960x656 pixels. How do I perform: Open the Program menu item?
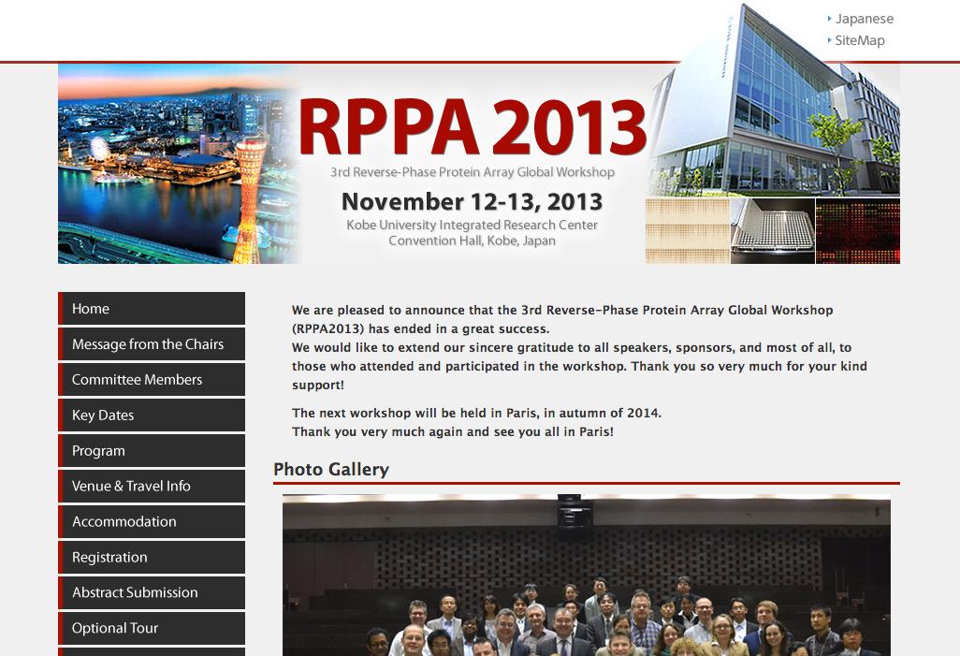(x=152, y=451)
